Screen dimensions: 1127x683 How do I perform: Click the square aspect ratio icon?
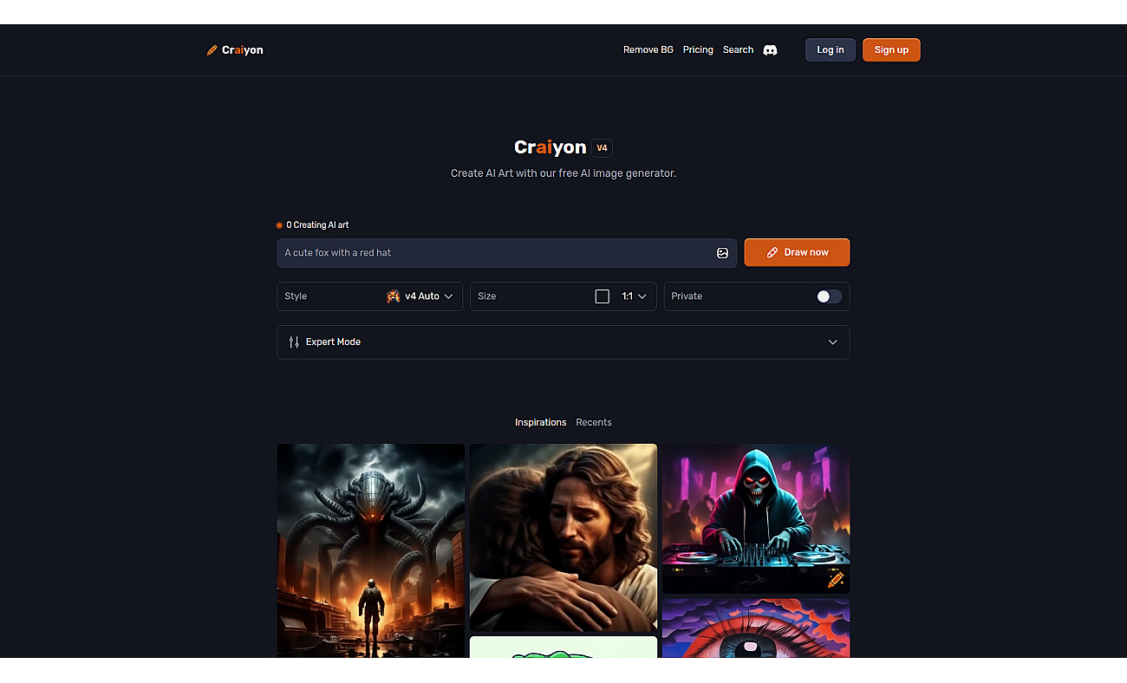pyautogui.click(x=603, y=296)
